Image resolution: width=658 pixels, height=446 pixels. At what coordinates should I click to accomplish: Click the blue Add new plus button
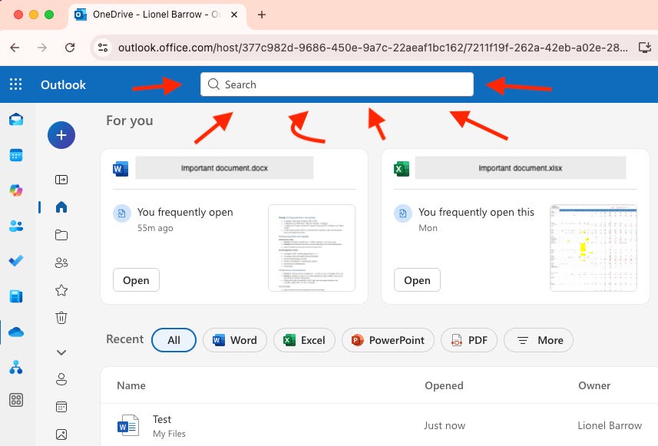[x=61, y=135]
